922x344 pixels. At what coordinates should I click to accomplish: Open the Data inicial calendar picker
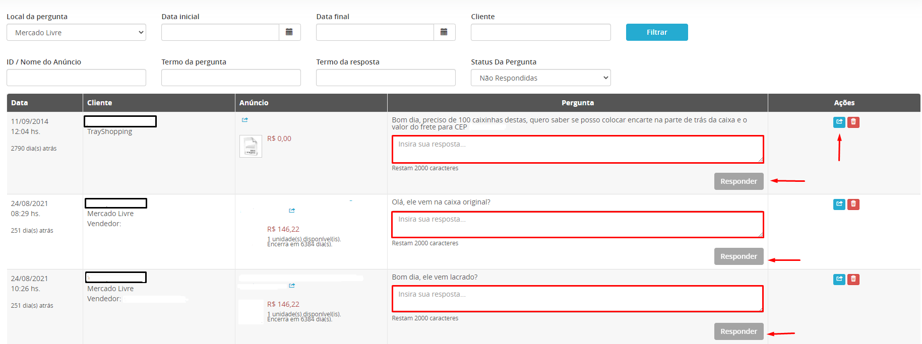point(289,32)
